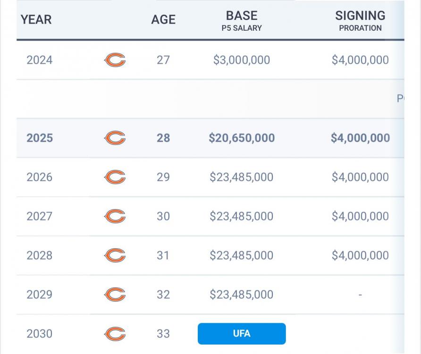Screen dimensions: 421x354
Task: Click the 2026 signing proration amount
Action: click(360, 177)
